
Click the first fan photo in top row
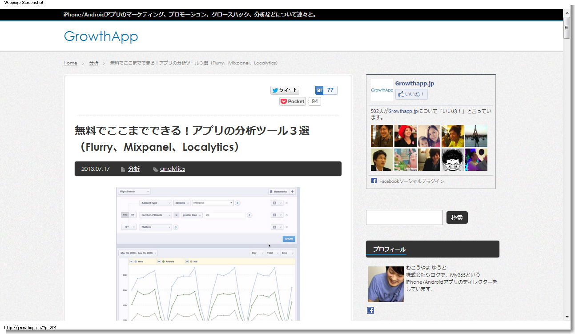[x=382, y=136]
